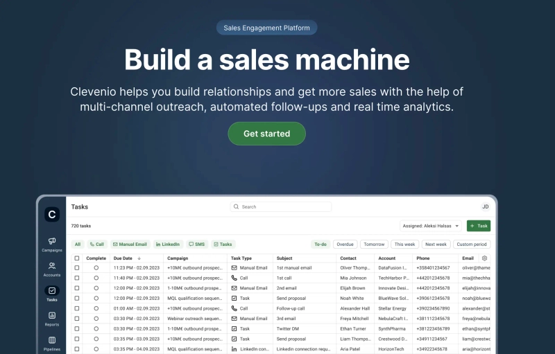This screenshot has width=555, height=354.
Task: Open the Assigned: Aleksi Halsas dropdown
Action: 430,226
